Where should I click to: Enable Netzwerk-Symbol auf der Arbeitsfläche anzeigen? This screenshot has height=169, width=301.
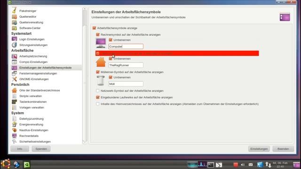click(x=98, y=91)
